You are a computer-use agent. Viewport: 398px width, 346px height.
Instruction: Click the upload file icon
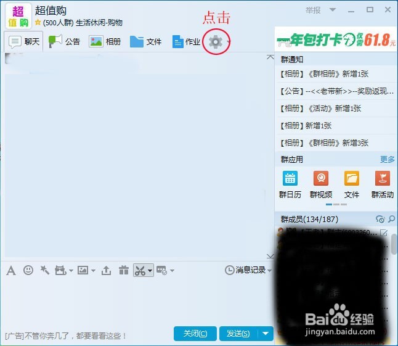[106, 271]
